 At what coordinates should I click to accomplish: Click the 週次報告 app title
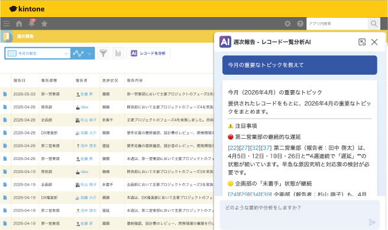pyautogui.click(x=25, y=36)
